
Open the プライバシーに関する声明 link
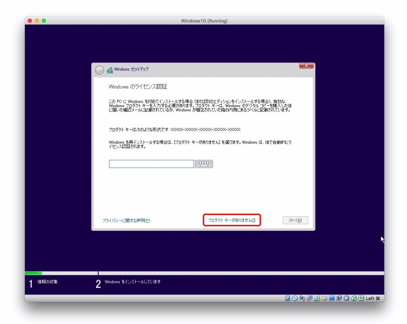coord(126,221)
